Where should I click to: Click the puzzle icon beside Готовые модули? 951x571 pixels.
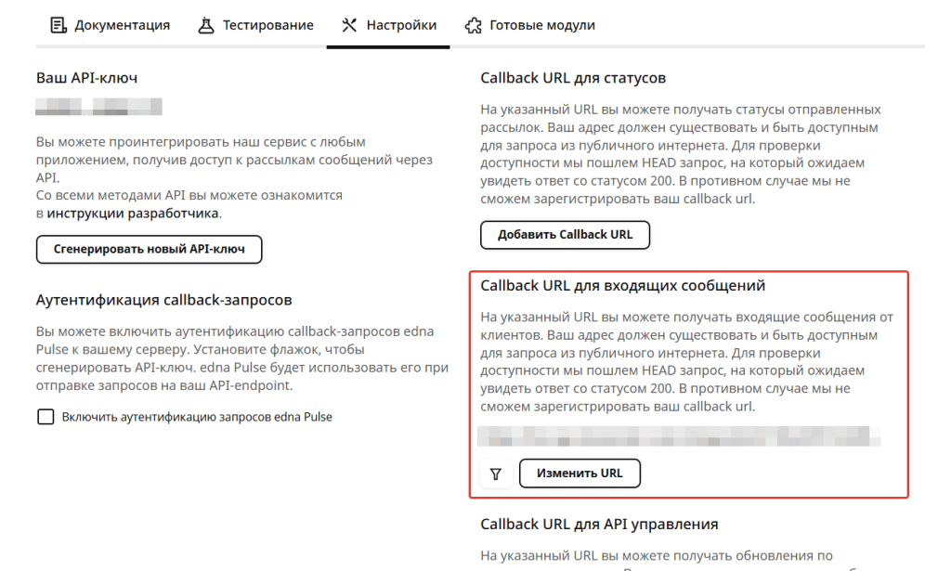(x=474, y=25)
